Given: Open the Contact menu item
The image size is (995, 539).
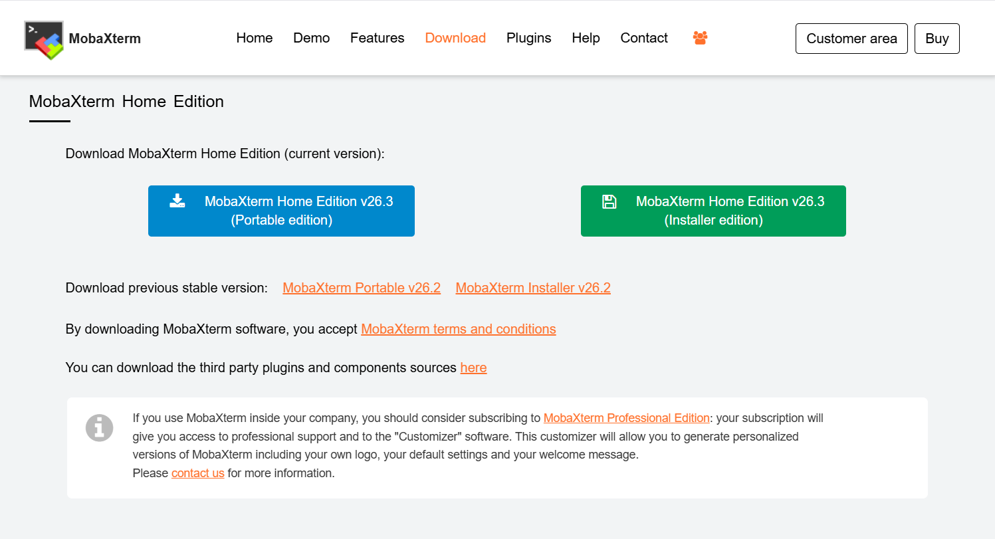Looking at the screenshot, I should 644,38.
